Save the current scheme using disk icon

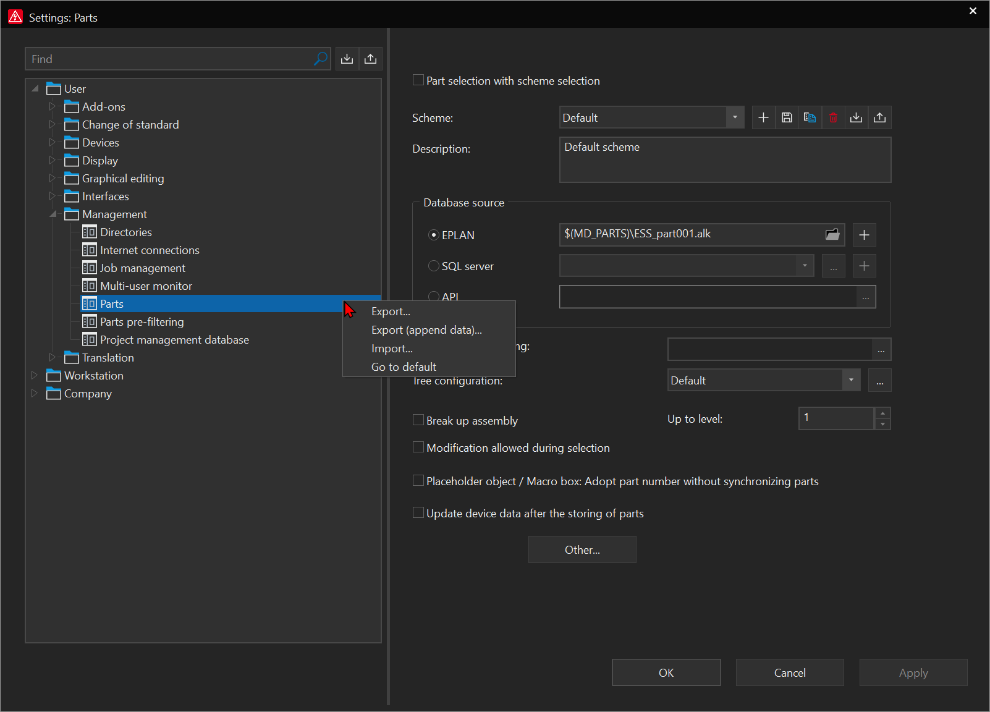pyautogui.click(x=787, y=117)
